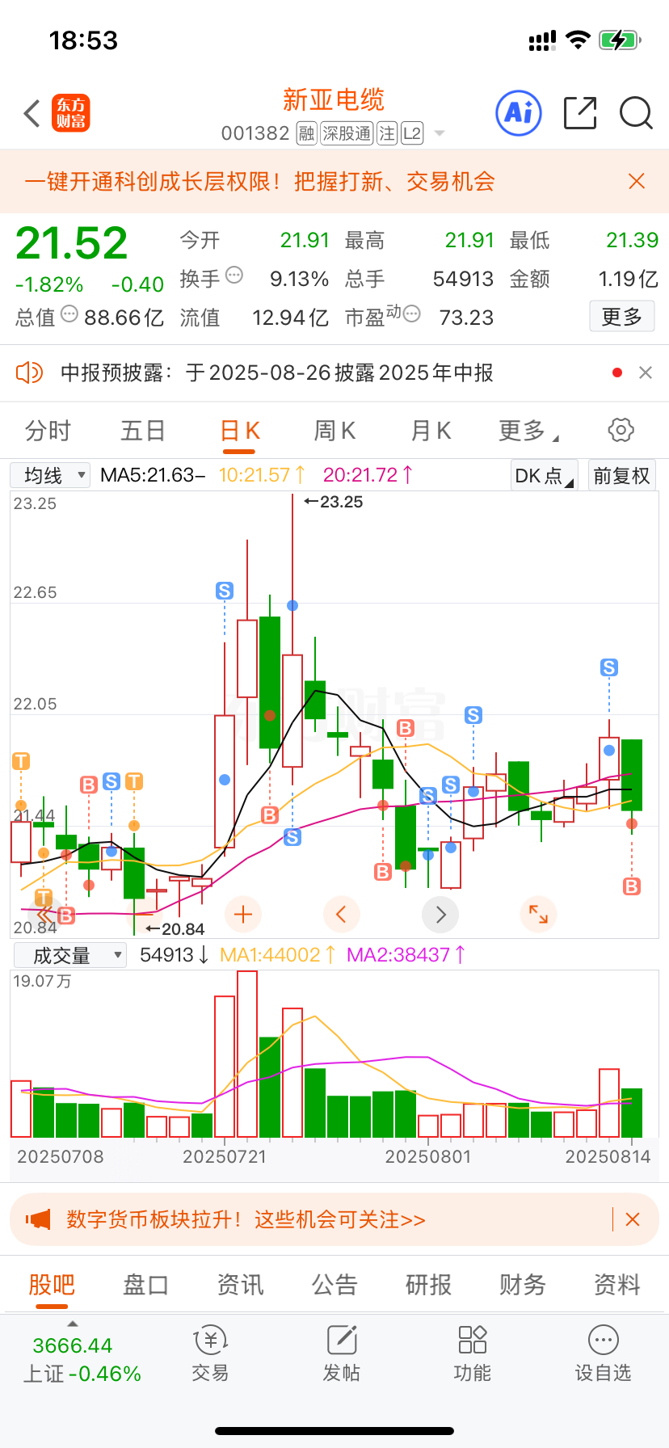Viewport: 669px width, 1448px height.
Task: Tap the 市盈 info circle icon
Action: click(412, 314)
